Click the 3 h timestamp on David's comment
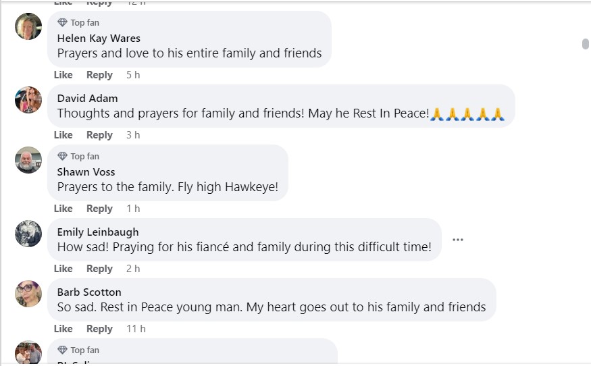 133,135
